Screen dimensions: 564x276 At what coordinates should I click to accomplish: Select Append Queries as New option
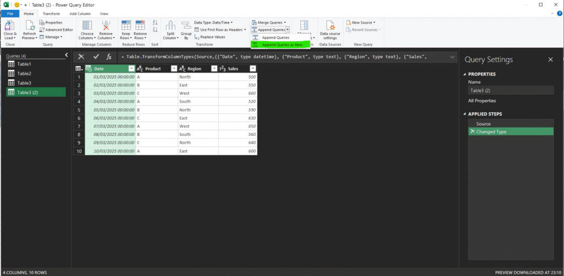(x=281, y=45)
